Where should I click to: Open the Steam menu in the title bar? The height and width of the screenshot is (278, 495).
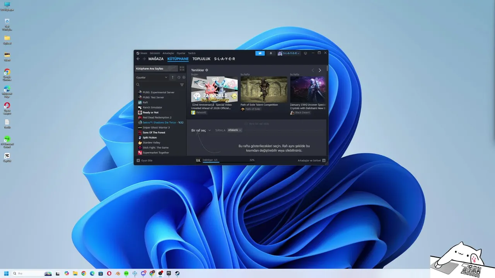142,53
